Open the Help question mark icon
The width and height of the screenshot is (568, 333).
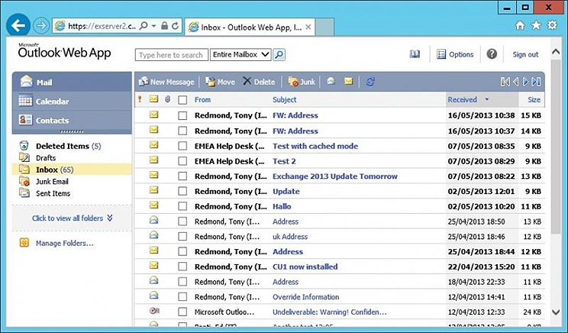click(492, 54)
